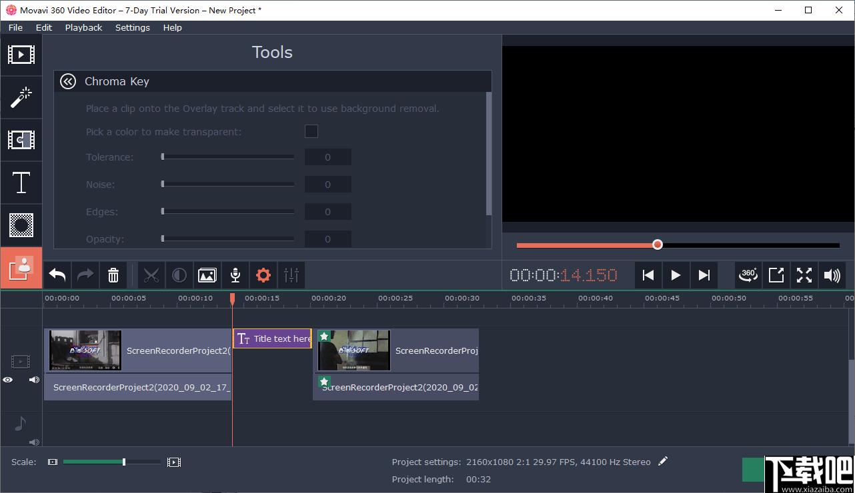This screenshot has width=855, height=493.
Task: Select second clip's linked audio track
Action: tap(396, 387)
